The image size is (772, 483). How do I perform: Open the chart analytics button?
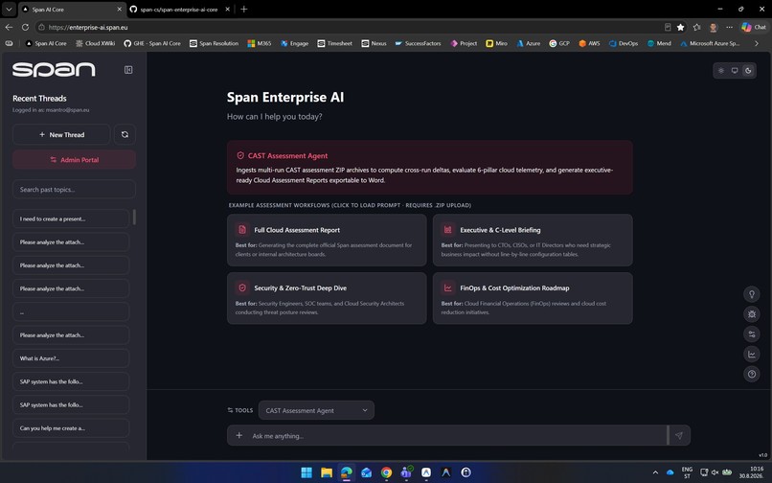pyautogui.click(x=752, y=354)
